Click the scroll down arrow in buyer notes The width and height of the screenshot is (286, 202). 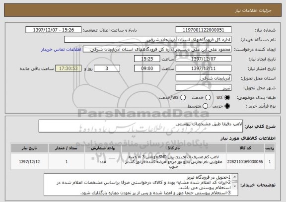click(x=235, y=186)
